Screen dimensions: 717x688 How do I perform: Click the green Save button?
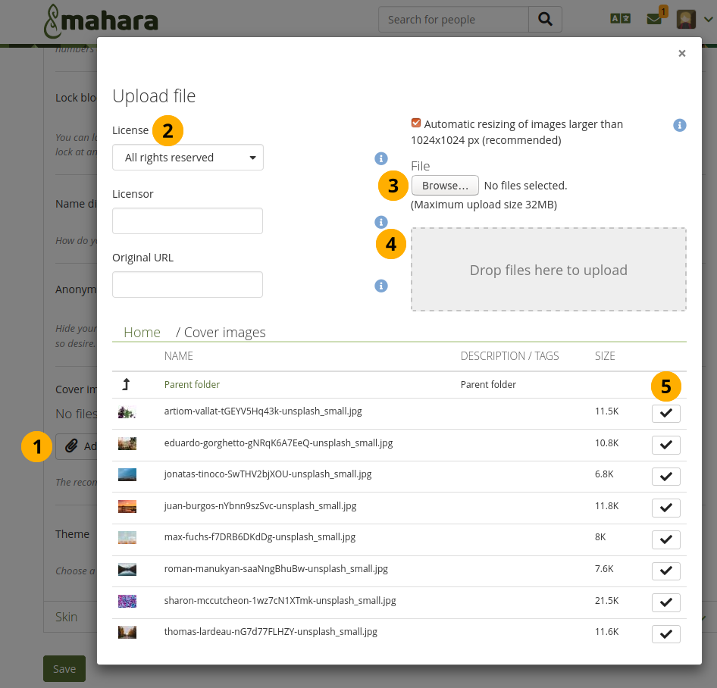pyautogui.click(x=64, y=668)
